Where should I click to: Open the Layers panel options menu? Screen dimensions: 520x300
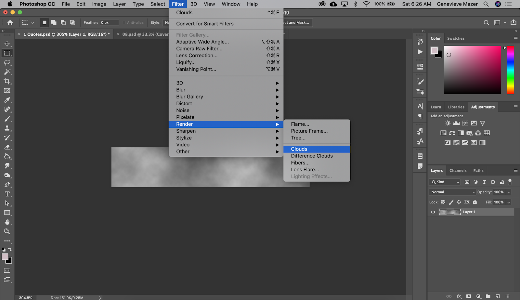point(515,170)
